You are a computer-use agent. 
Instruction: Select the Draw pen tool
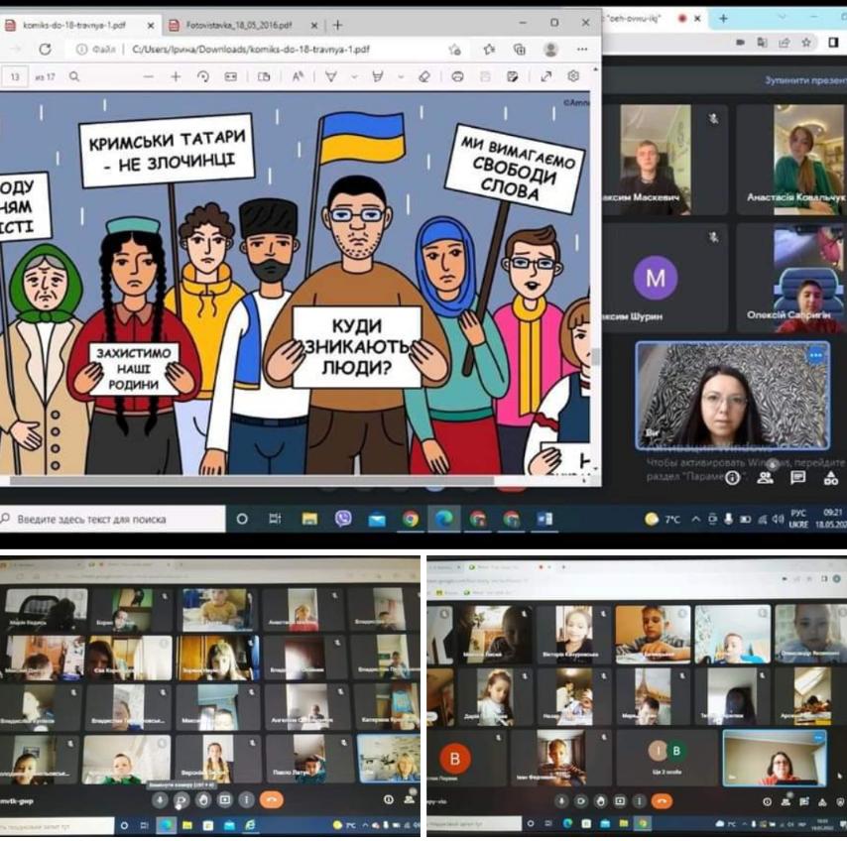(330, 76)
